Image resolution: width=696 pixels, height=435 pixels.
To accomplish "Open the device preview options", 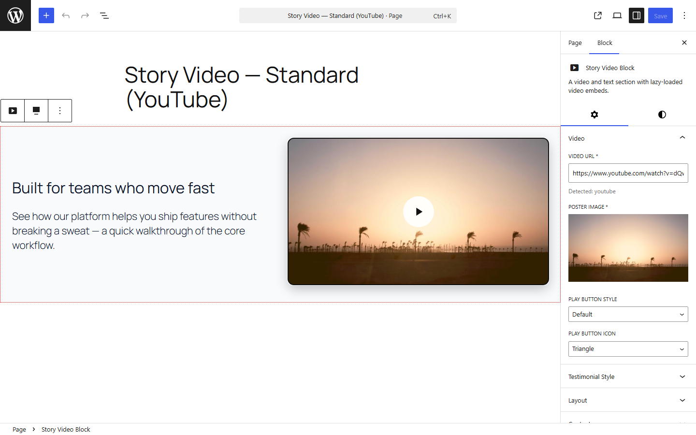I will (x=617, y=15).
